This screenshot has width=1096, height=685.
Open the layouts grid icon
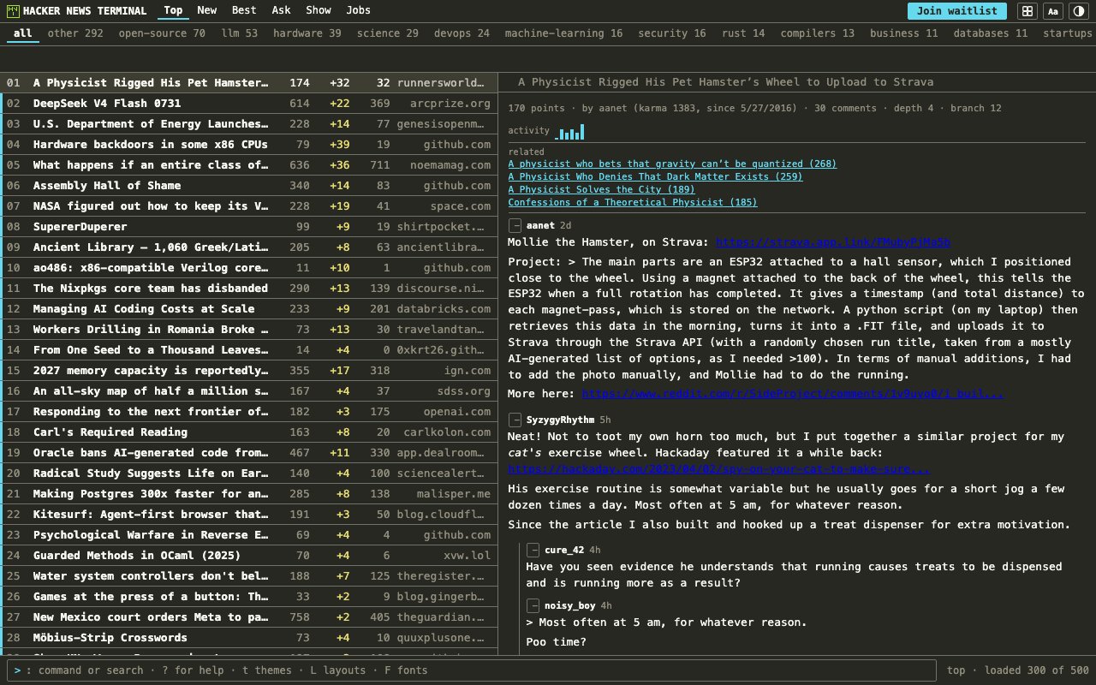pos(1027,11)
